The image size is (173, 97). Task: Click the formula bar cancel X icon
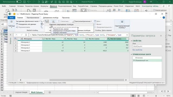point(16,35)
